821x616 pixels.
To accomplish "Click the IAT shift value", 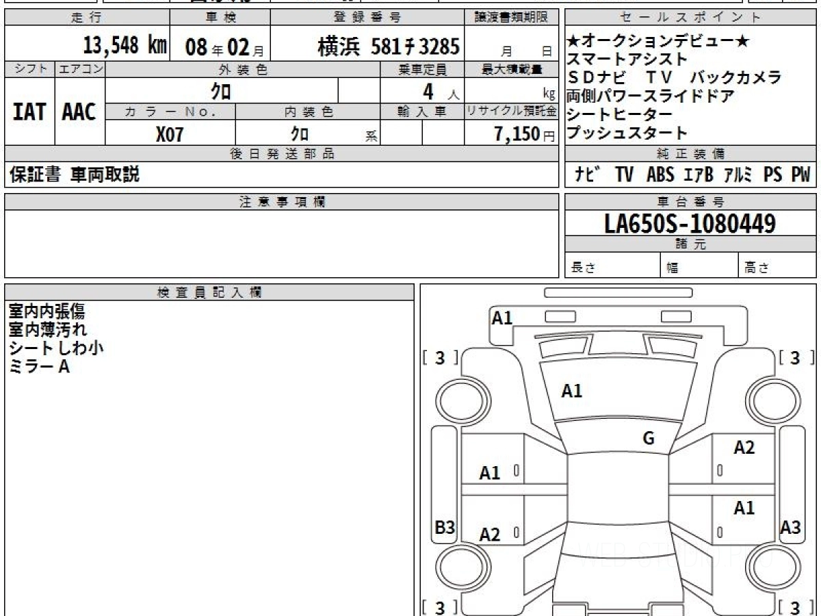I will 29,112.
